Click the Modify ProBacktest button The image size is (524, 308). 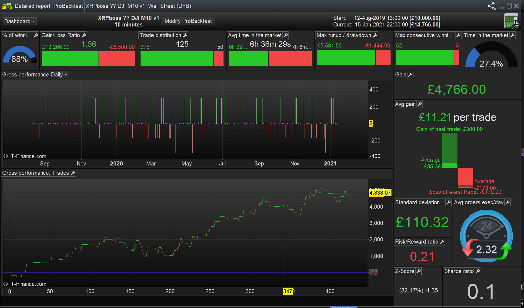pos(188,21)
